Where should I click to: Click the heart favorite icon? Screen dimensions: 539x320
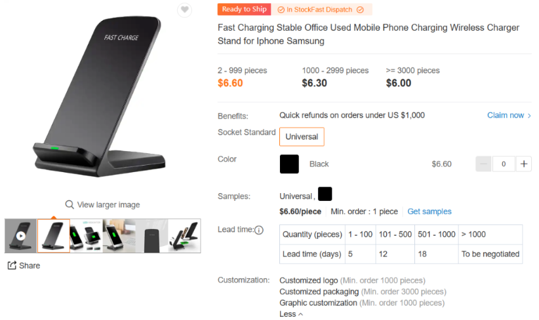[185, 10]
